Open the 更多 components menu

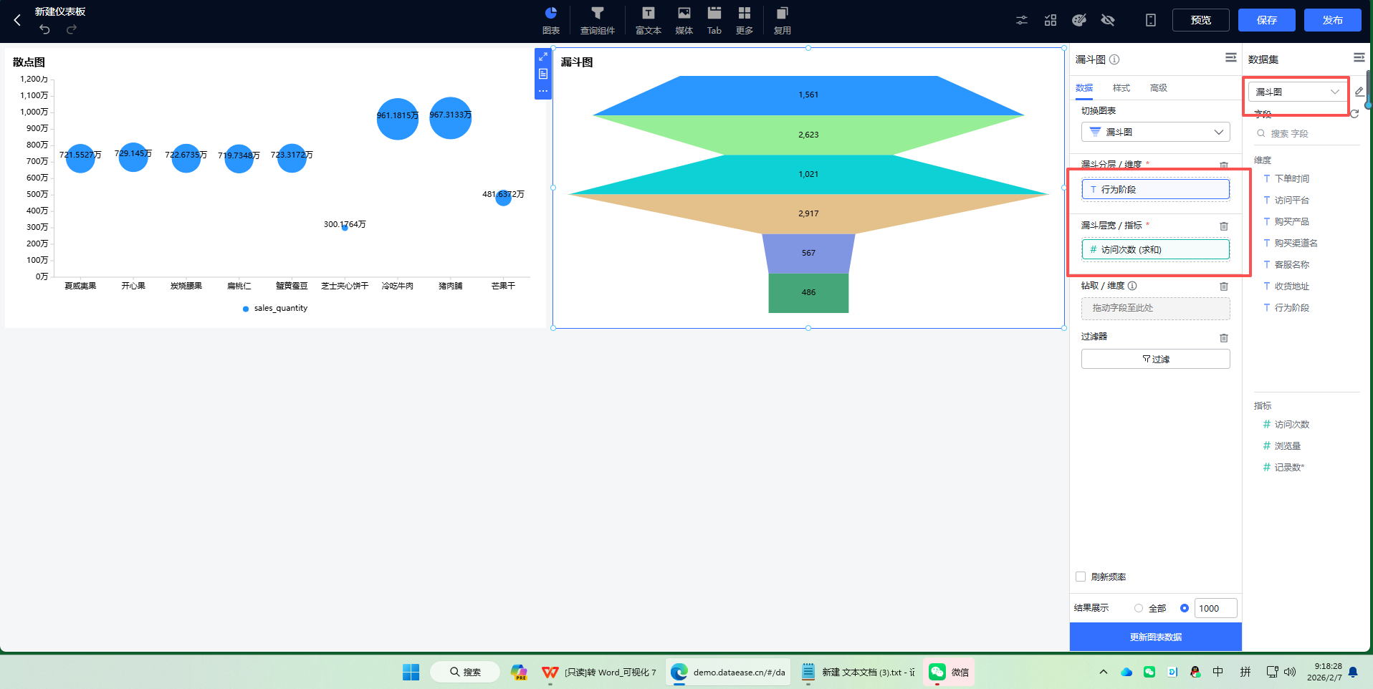tap(745, 20)
